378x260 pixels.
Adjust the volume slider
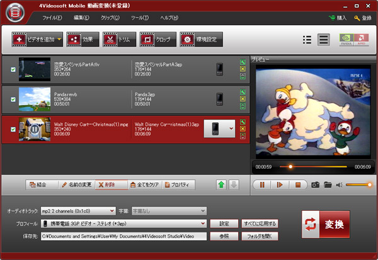[x=359, y=185]
